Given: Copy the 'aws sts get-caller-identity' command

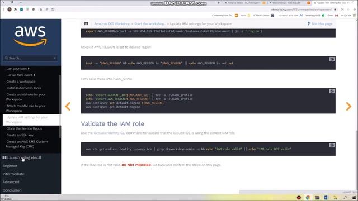Looking at the screenshot, I should [332, 145].
